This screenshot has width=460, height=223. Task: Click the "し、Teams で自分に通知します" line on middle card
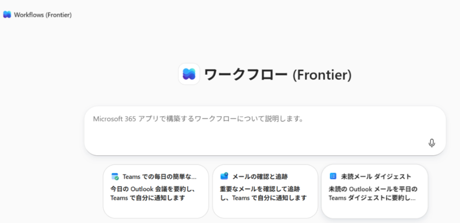coord(263,198)
